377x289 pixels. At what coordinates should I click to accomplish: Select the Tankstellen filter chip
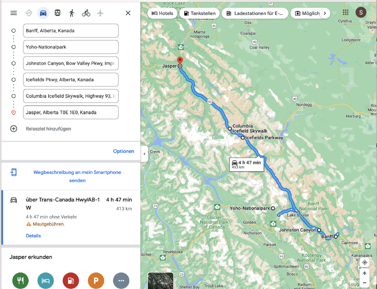[x=199, y=13]
